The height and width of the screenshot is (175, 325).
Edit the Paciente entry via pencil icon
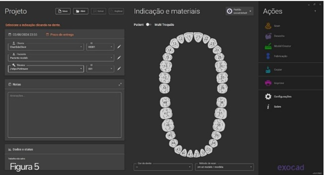pos(119,57)
